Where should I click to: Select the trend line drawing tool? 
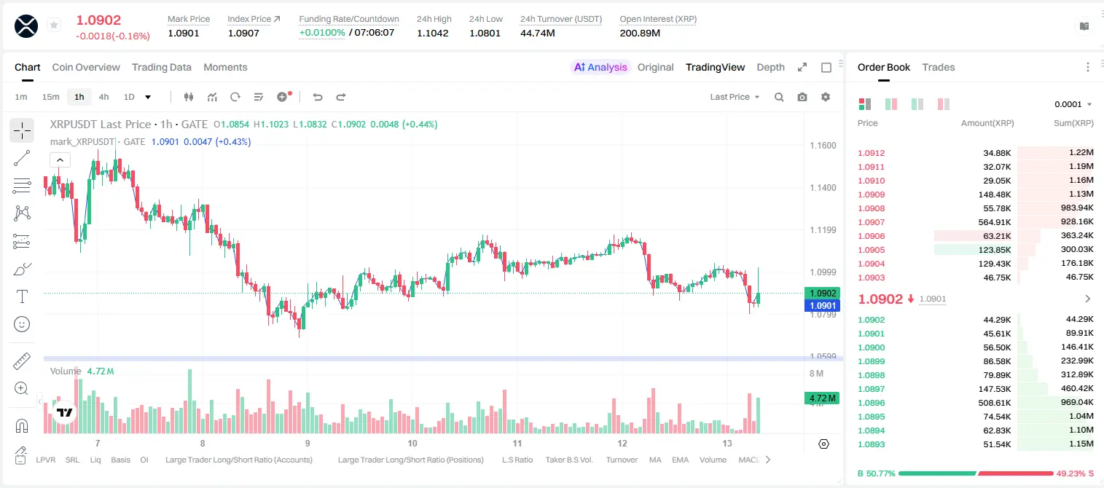click(x=22, y=158)
